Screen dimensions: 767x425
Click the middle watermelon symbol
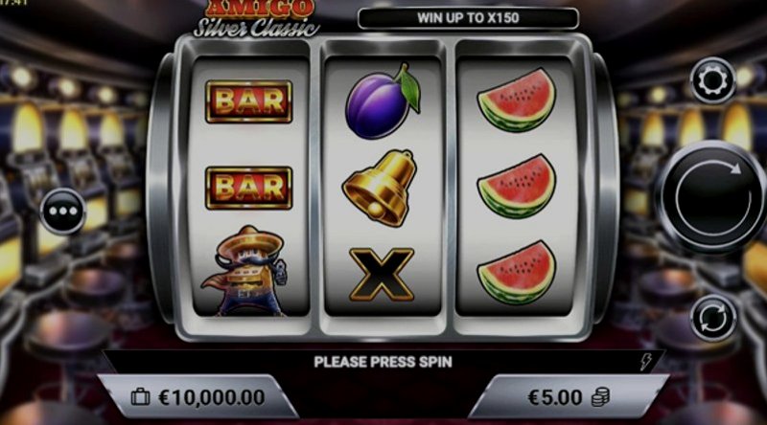point(517,187)
